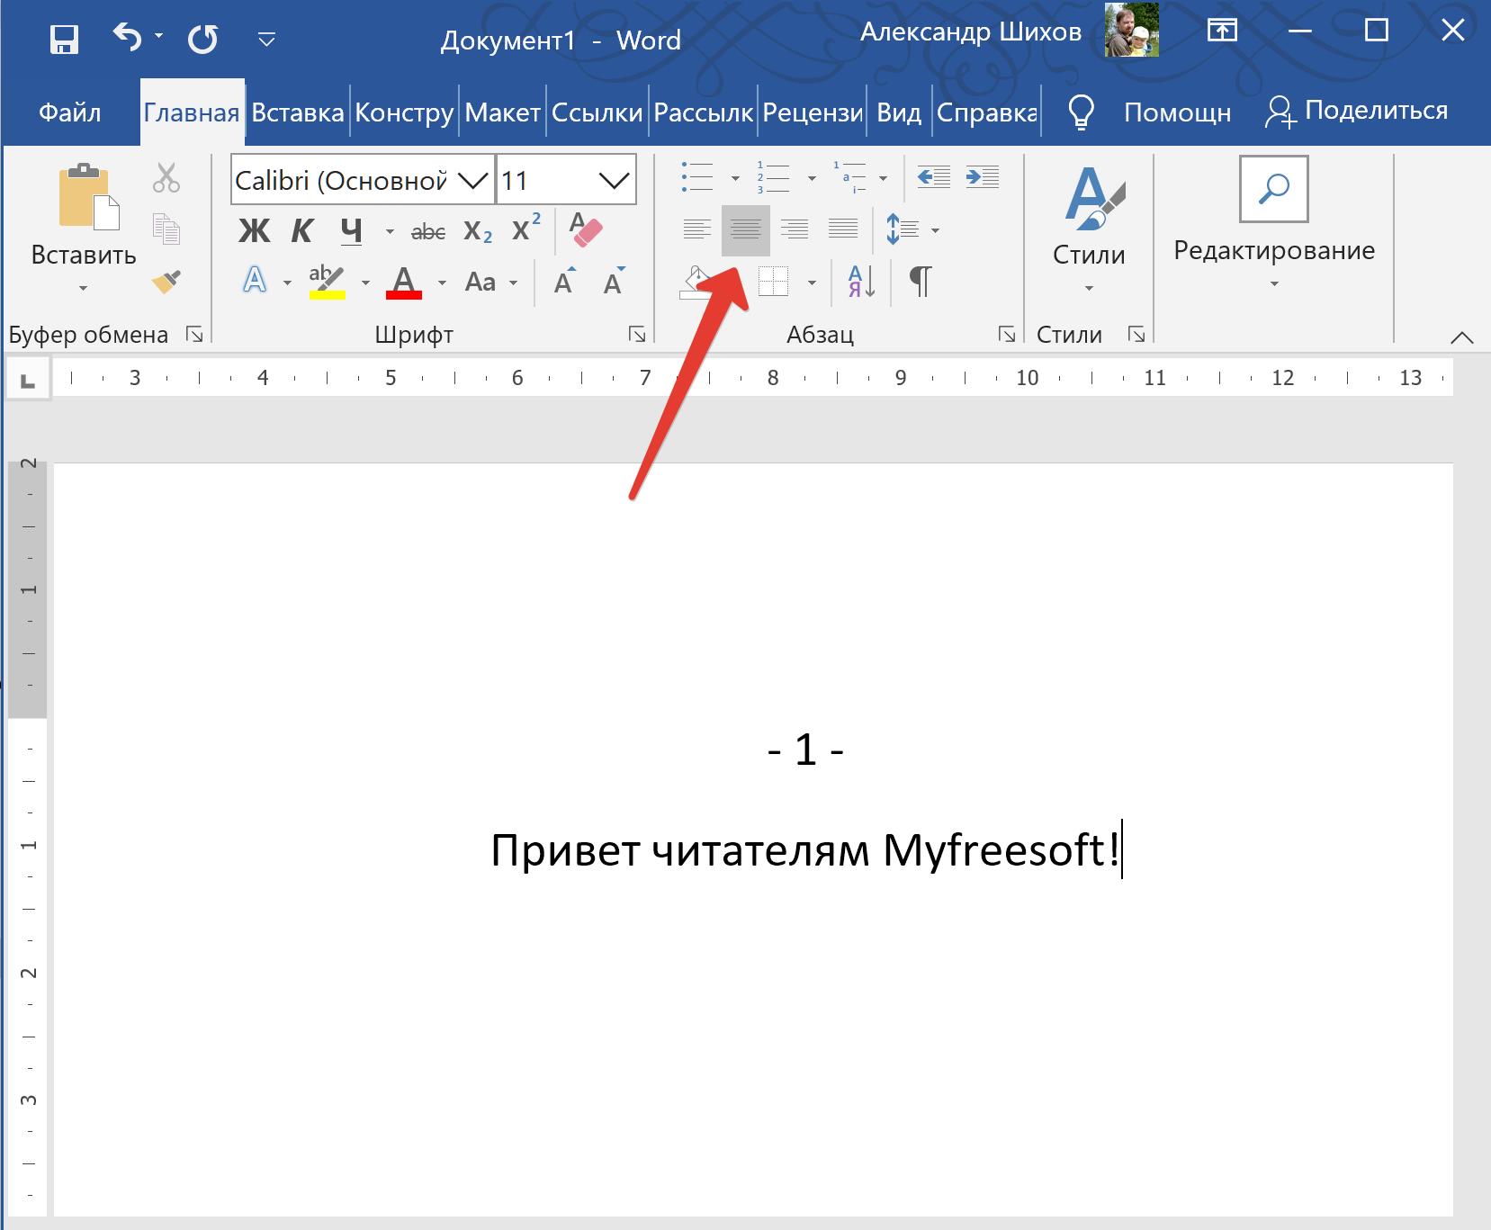Click the Ribbon Display Options icon

point(1221,31)
